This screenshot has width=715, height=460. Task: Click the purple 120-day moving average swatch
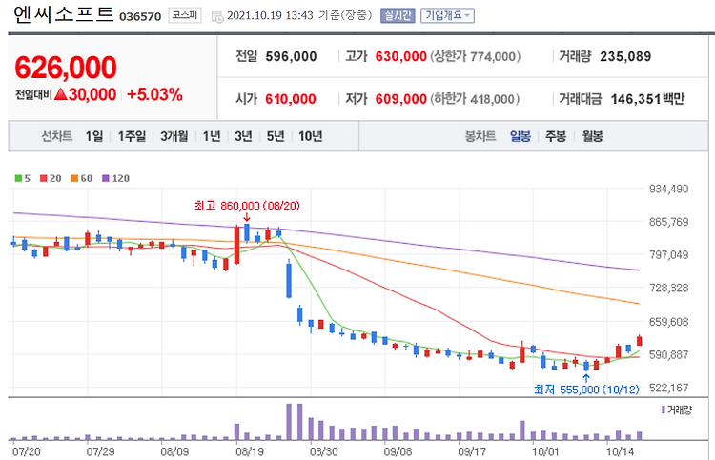pos(106,178)
